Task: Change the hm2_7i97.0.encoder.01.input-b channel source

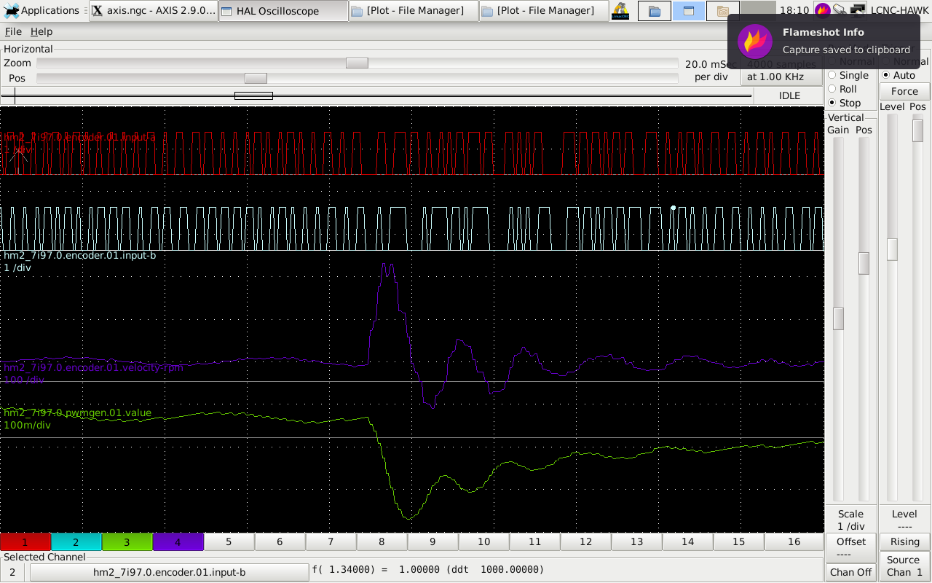Action: (x=169, y=572)
